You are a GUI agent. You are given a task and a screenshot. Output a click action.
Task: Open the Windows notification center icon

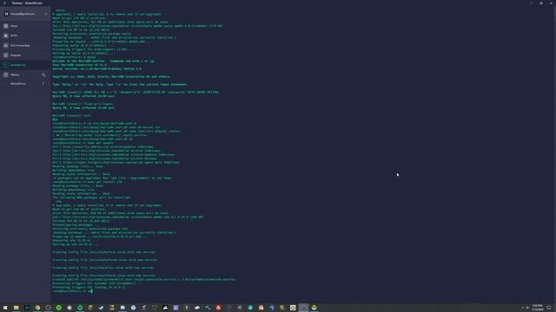549,308
